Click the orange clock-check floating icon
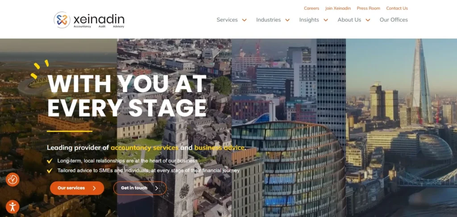Screen dimensions: 457x217 (x=12, y=180)
